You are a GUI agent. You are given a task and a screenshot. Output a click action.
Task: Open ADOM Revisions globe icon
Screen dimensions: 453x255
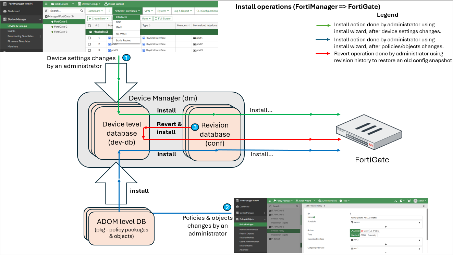click(320, 201)
